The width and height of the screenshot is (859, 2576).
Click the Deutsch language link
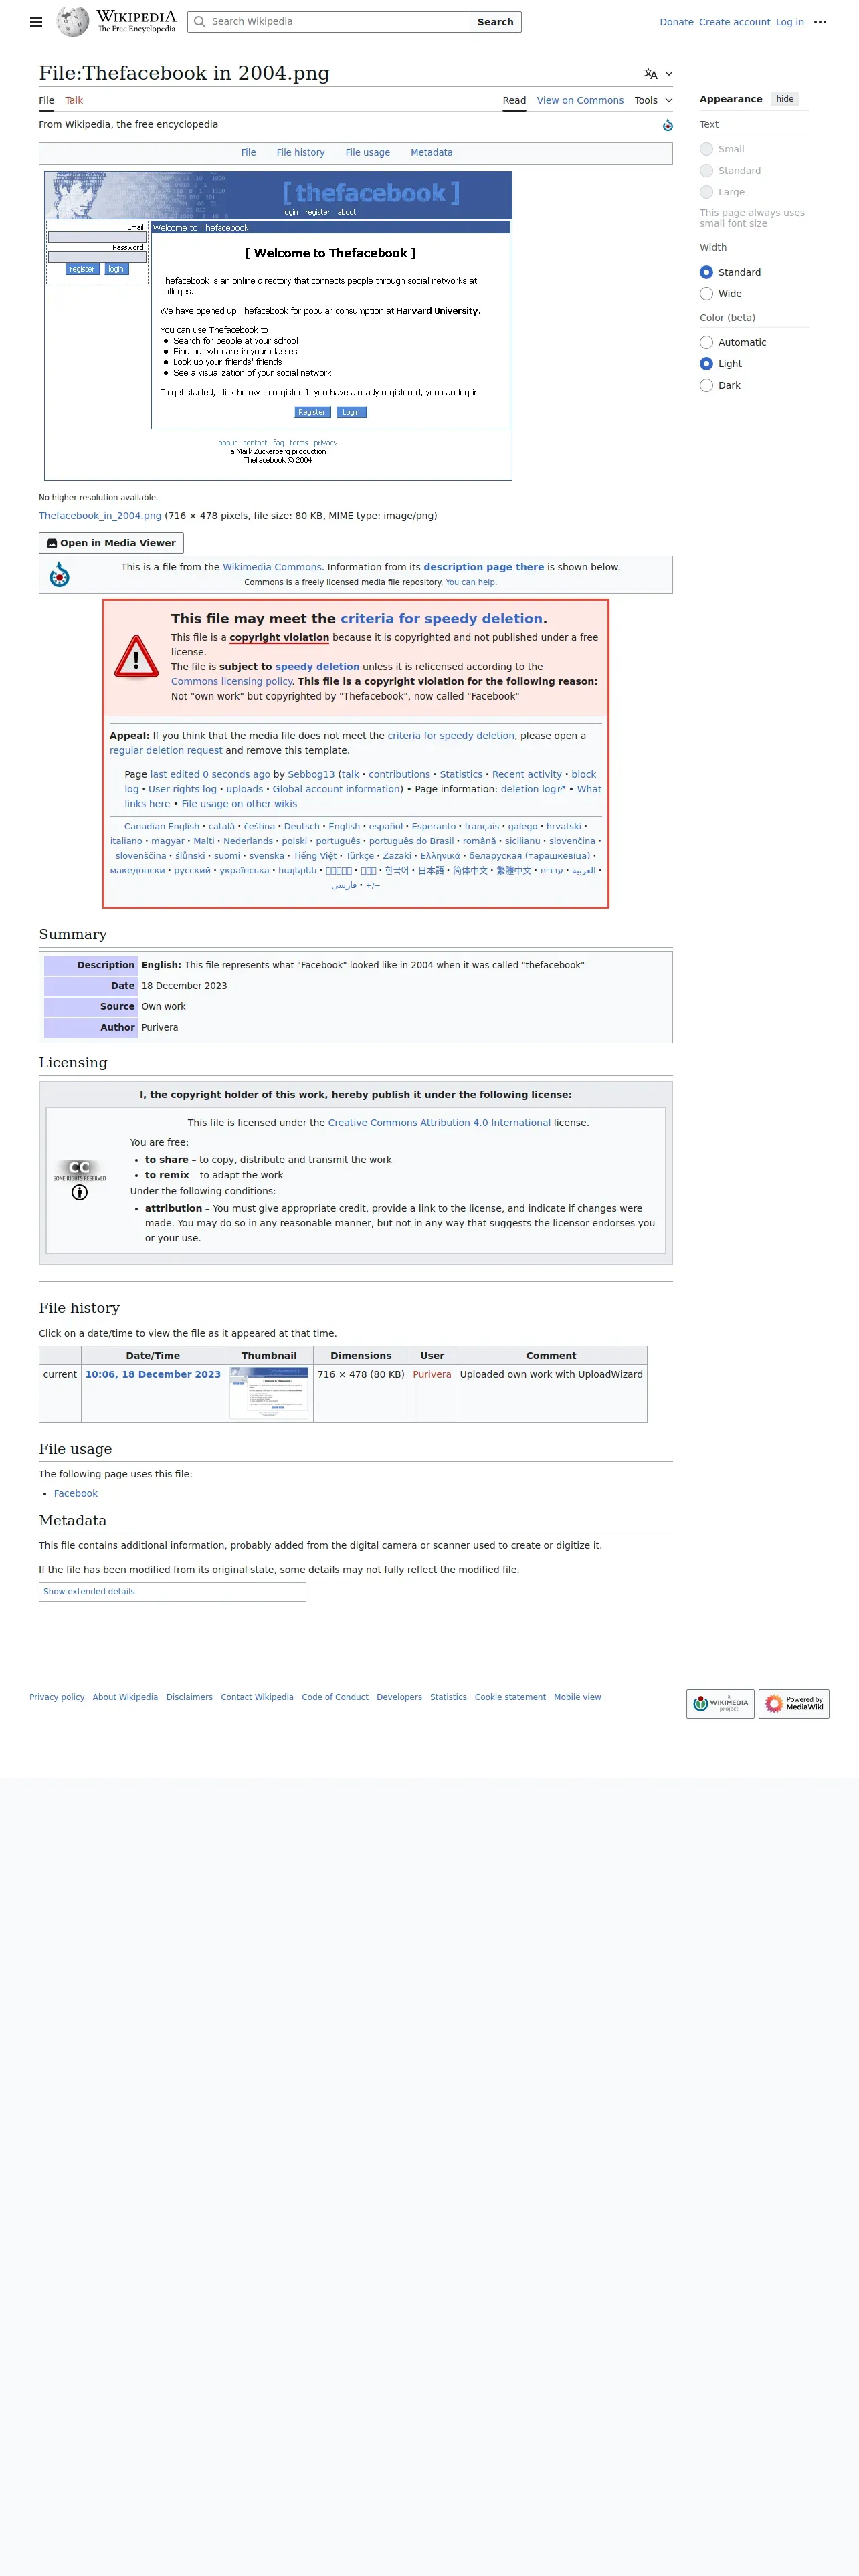point(302,827)
